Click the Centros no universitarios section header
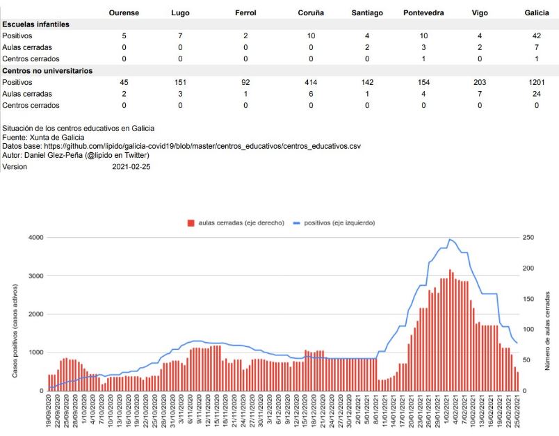Image resolution: width=559 pixels, height=436 pixels. [47, 71]
